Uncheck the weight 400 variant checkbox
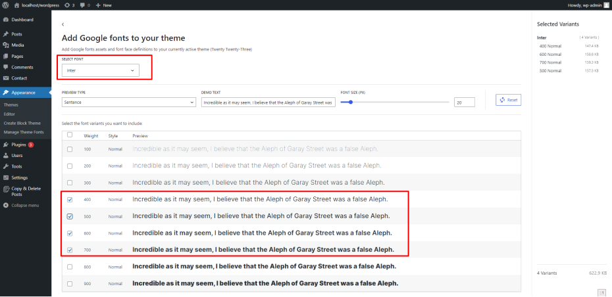The height and width of the screenshot is (297, 612). 70,200
